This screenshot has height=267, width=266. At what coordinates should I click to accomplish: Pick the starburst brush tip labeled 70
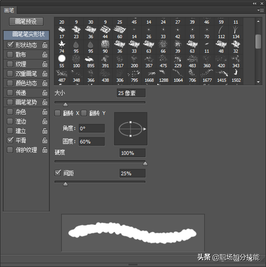point(207,32)
